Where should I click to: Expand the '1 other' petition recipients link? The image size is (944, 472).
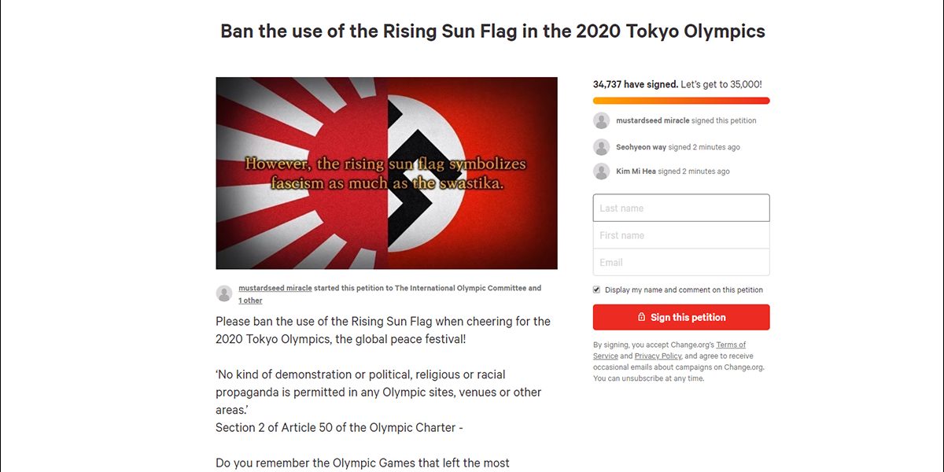coord(250,300)
